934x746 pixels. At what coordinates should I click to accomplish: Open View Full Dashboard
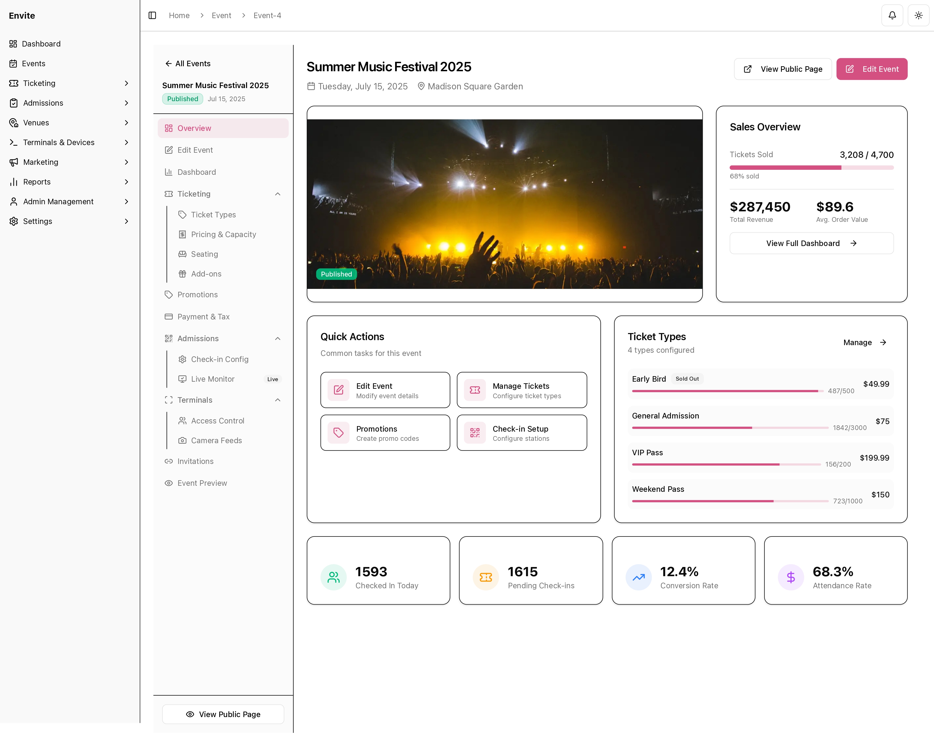[811, 243]
